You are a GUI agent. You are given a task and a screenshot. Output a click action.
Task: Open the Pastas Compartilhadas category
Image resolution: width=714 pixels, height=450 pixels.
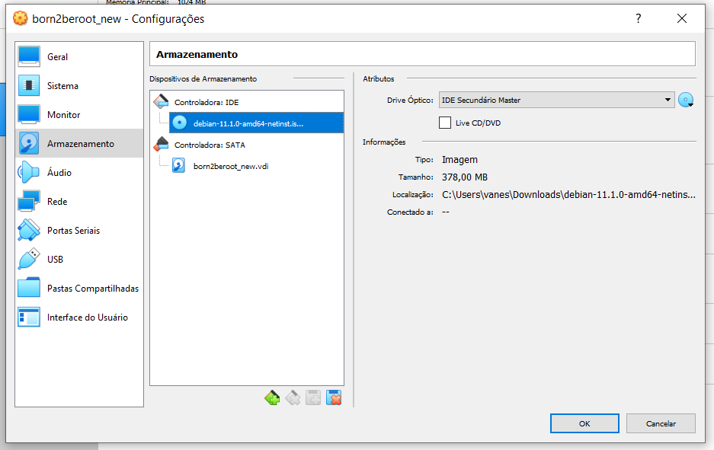[79, 288]
